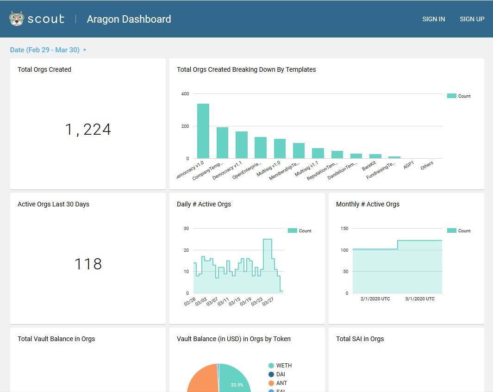
Task: Select the teal 32.5% WETH pie slice
Action: pyautogui.click(x=235, y=380)
